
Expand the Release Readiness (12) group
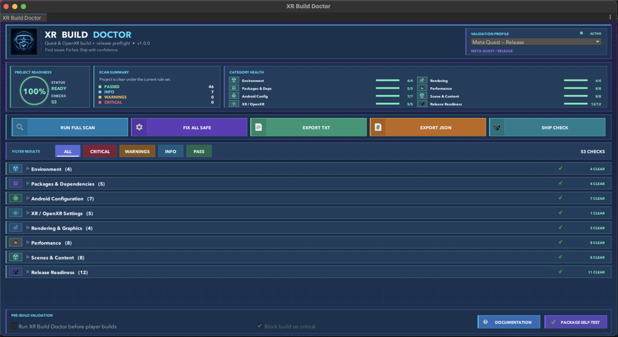[28, 272]
